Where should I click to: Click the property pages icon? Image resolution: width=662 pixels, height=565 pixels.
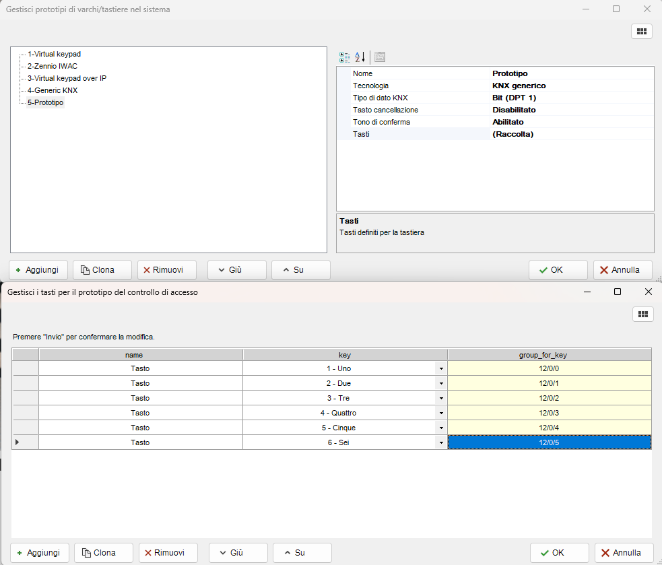(380, 57)
